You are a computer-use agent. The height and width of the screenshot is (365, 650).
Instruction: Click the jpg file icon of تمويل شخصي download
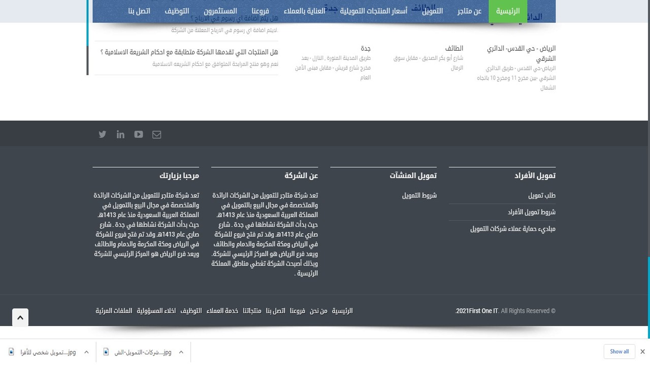(12, 352)
